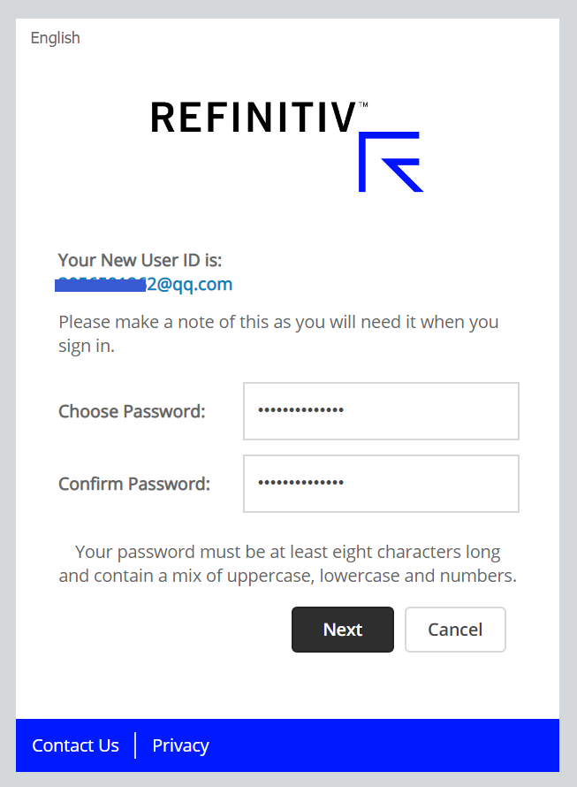The width and height of the screenshot is (577, 787).
Task: Focus the Confirm Password input field
Action: (x=381, y=484)
